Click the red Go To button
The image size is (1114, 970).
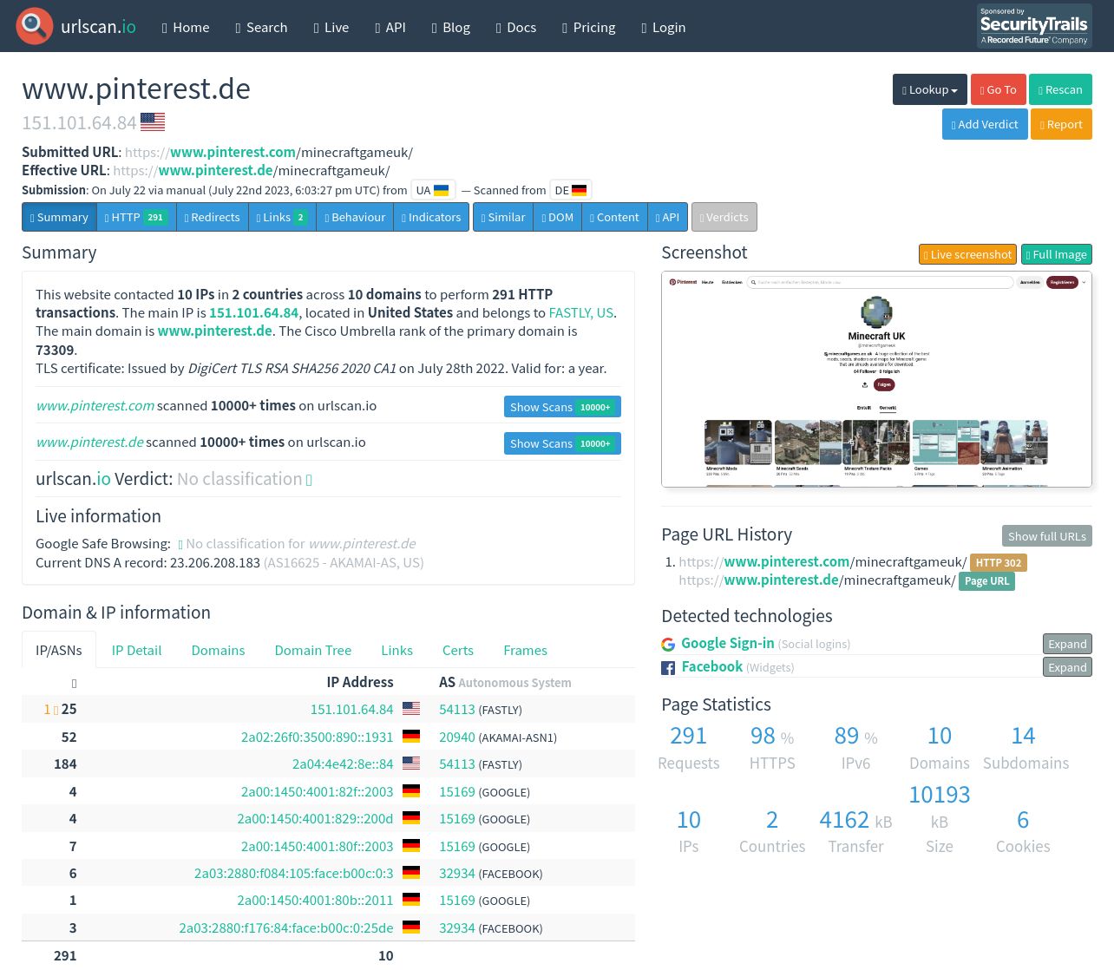click(x=998, y=89)
